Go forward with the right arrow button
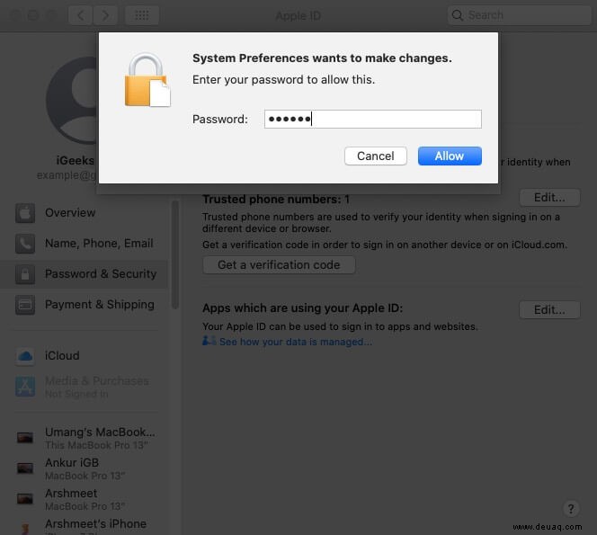597x535 pixels. (104, 15)
